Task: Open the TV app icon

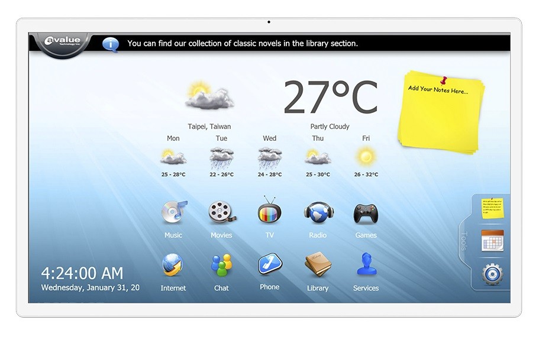Action: (x=269, y=212)
